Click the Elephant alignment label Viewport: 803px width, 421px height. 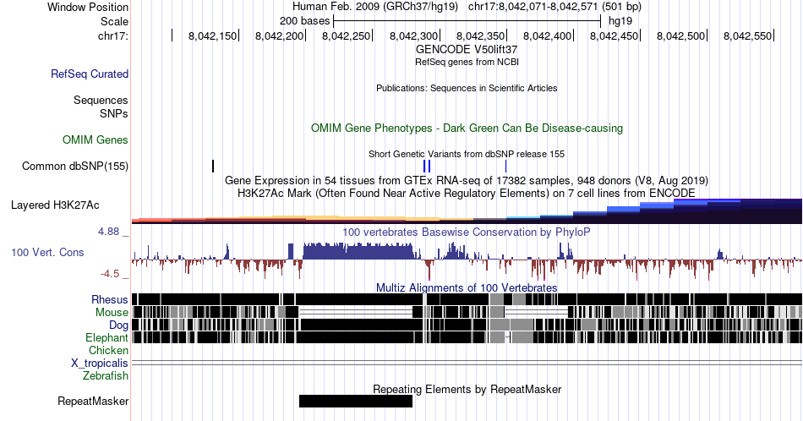click(107, 337)
